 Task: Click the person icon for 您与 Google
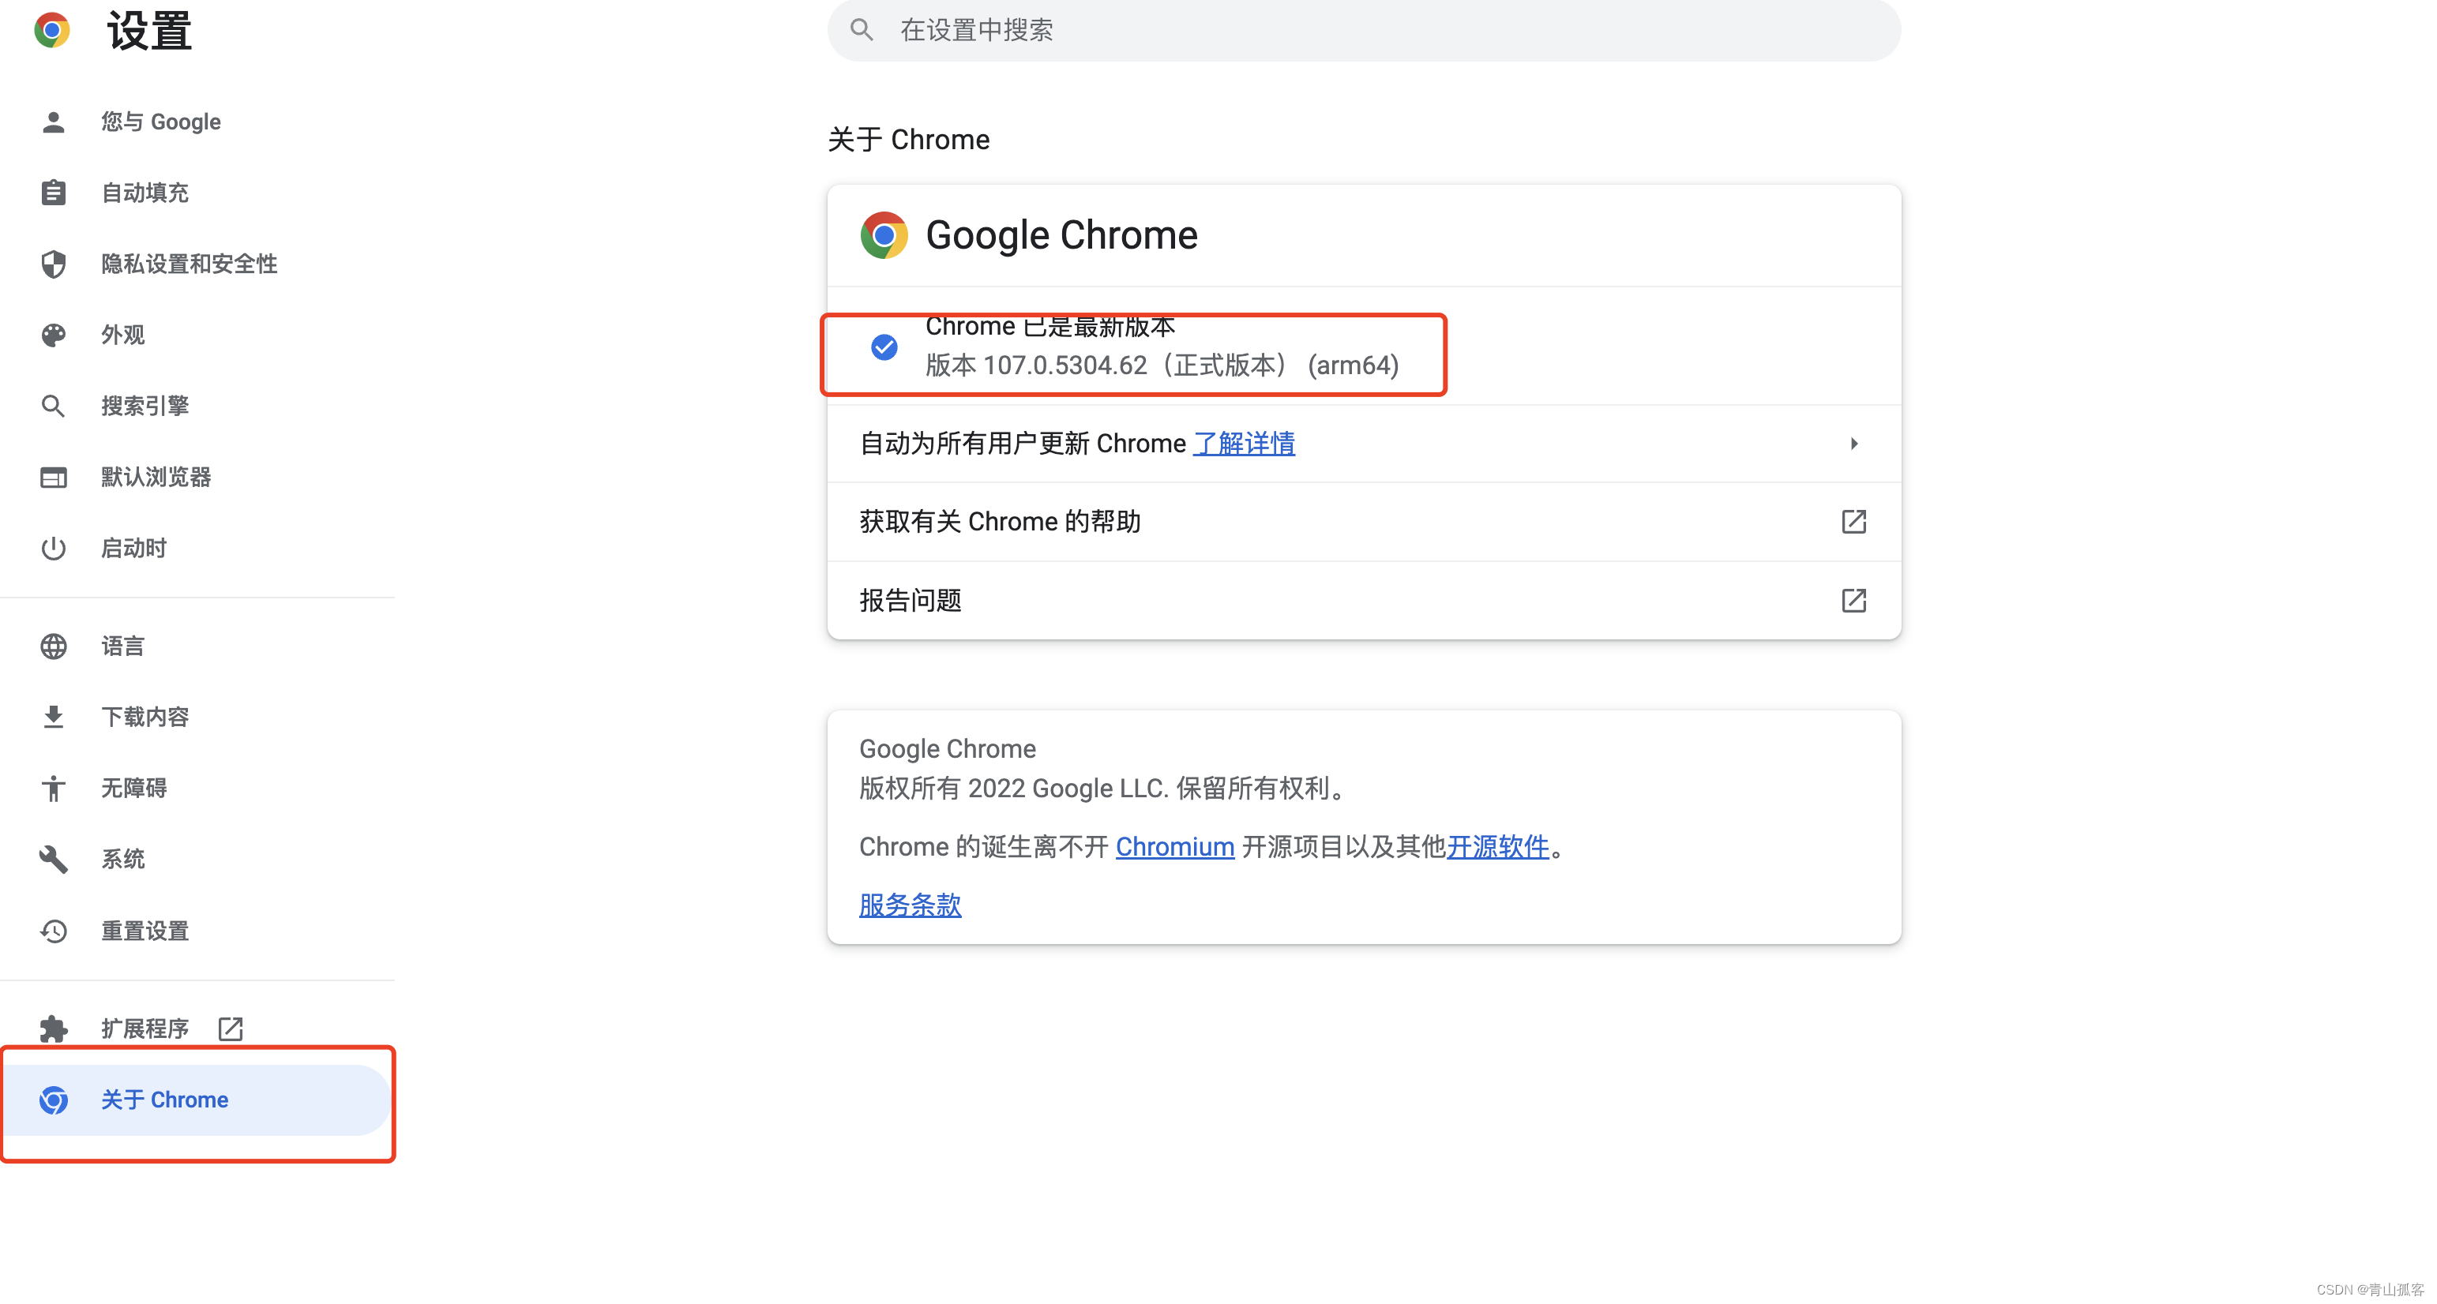click(x=53, y=122)
